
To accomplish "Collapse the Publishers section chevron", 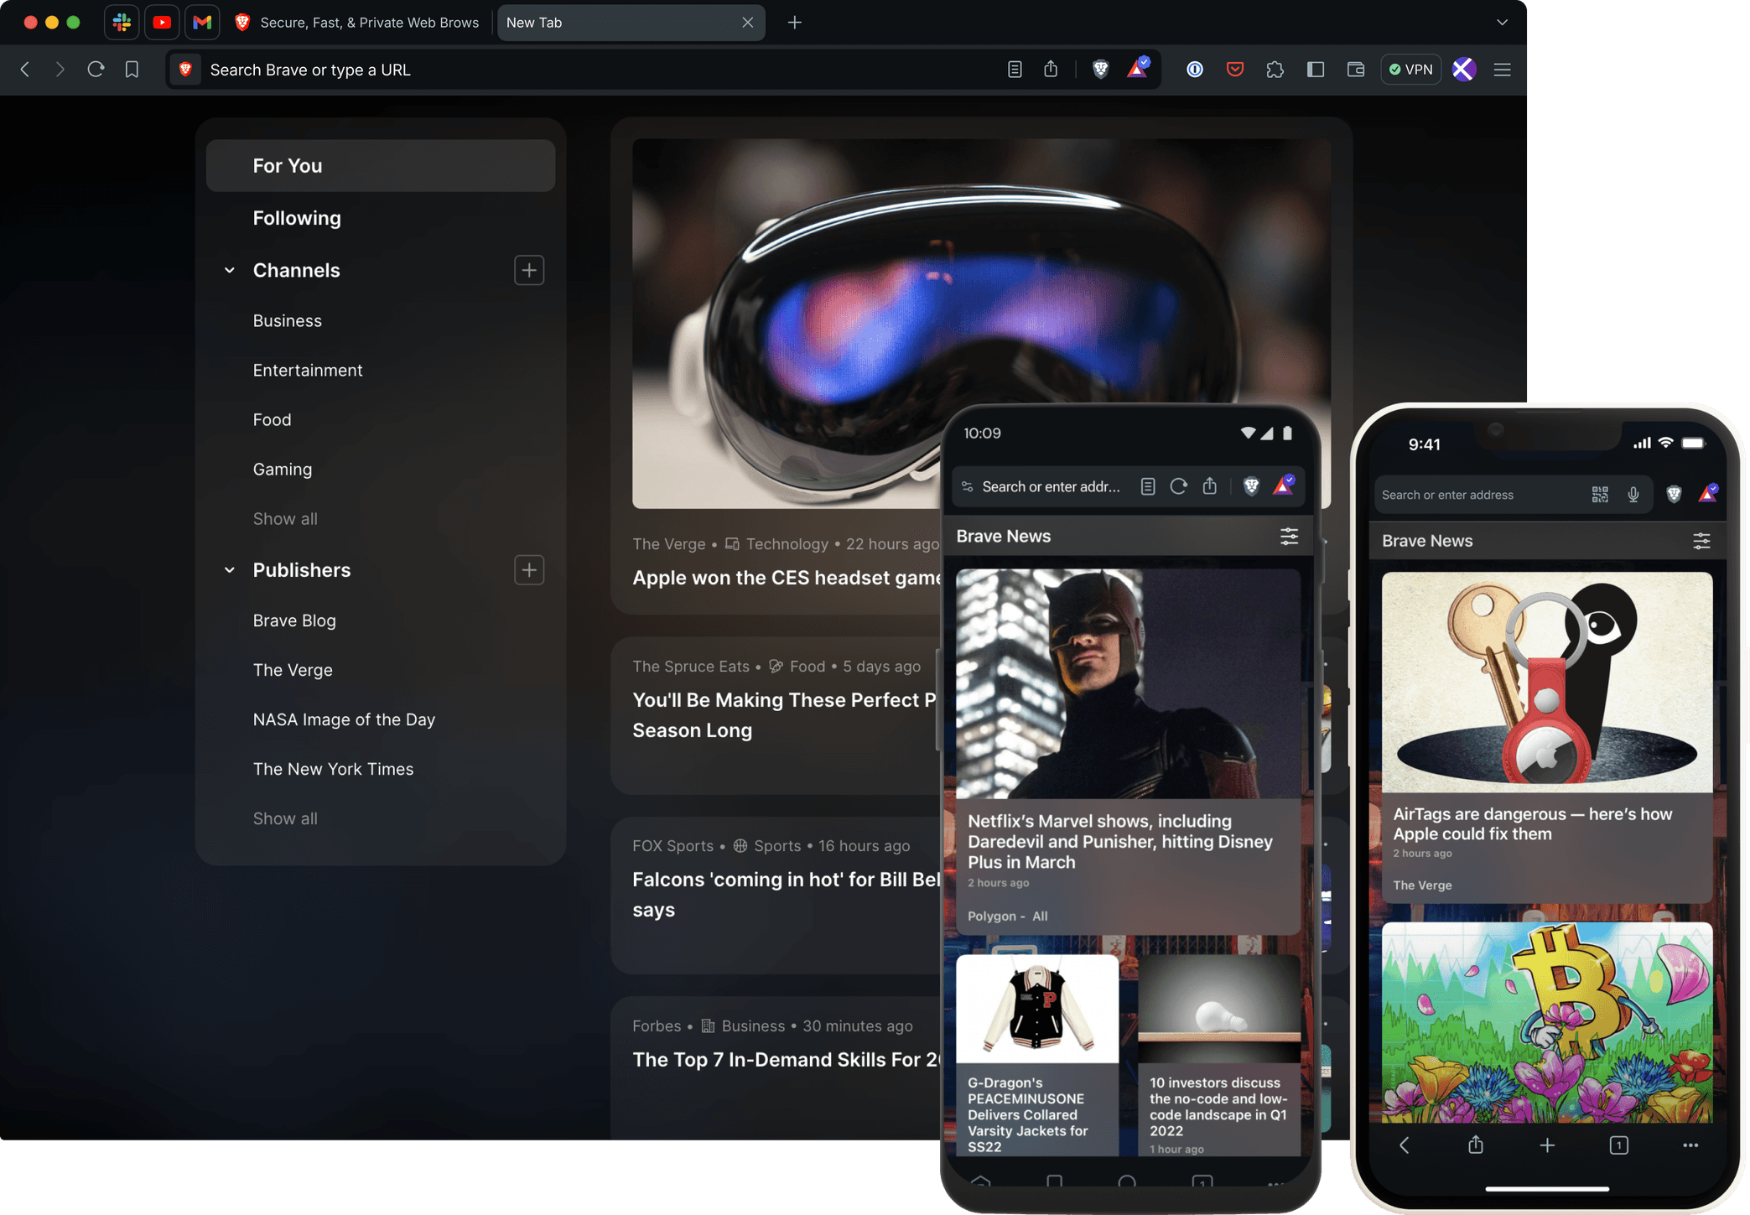I will 230,570.
